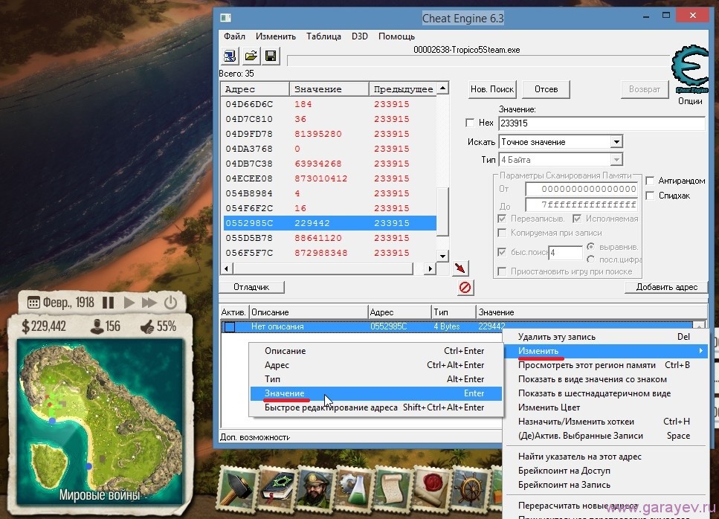719x519 pixels.
Task: Open the power menu icon in Tropico
Action: [170, 303]
